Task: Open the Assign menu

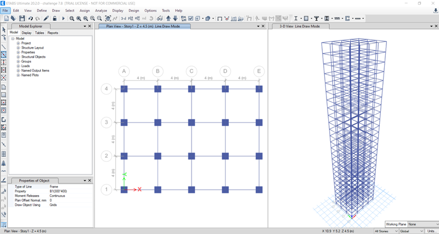Action: (85, 10)
